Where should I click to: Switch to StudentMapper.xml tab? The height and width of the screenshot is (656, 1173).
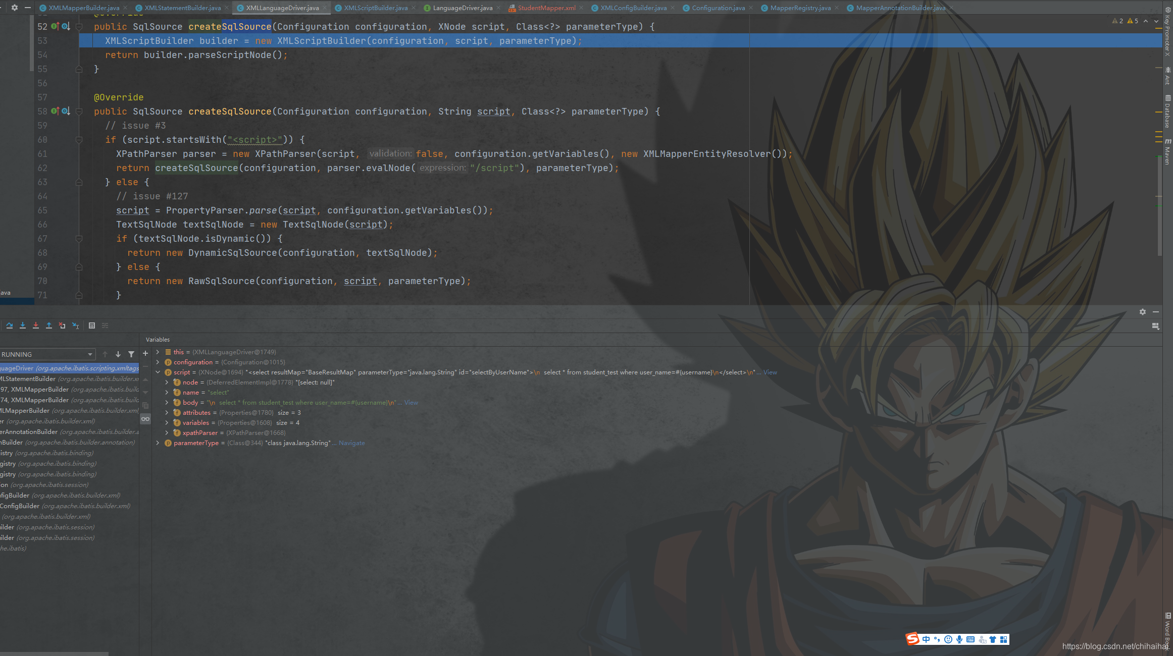[546, 8]
